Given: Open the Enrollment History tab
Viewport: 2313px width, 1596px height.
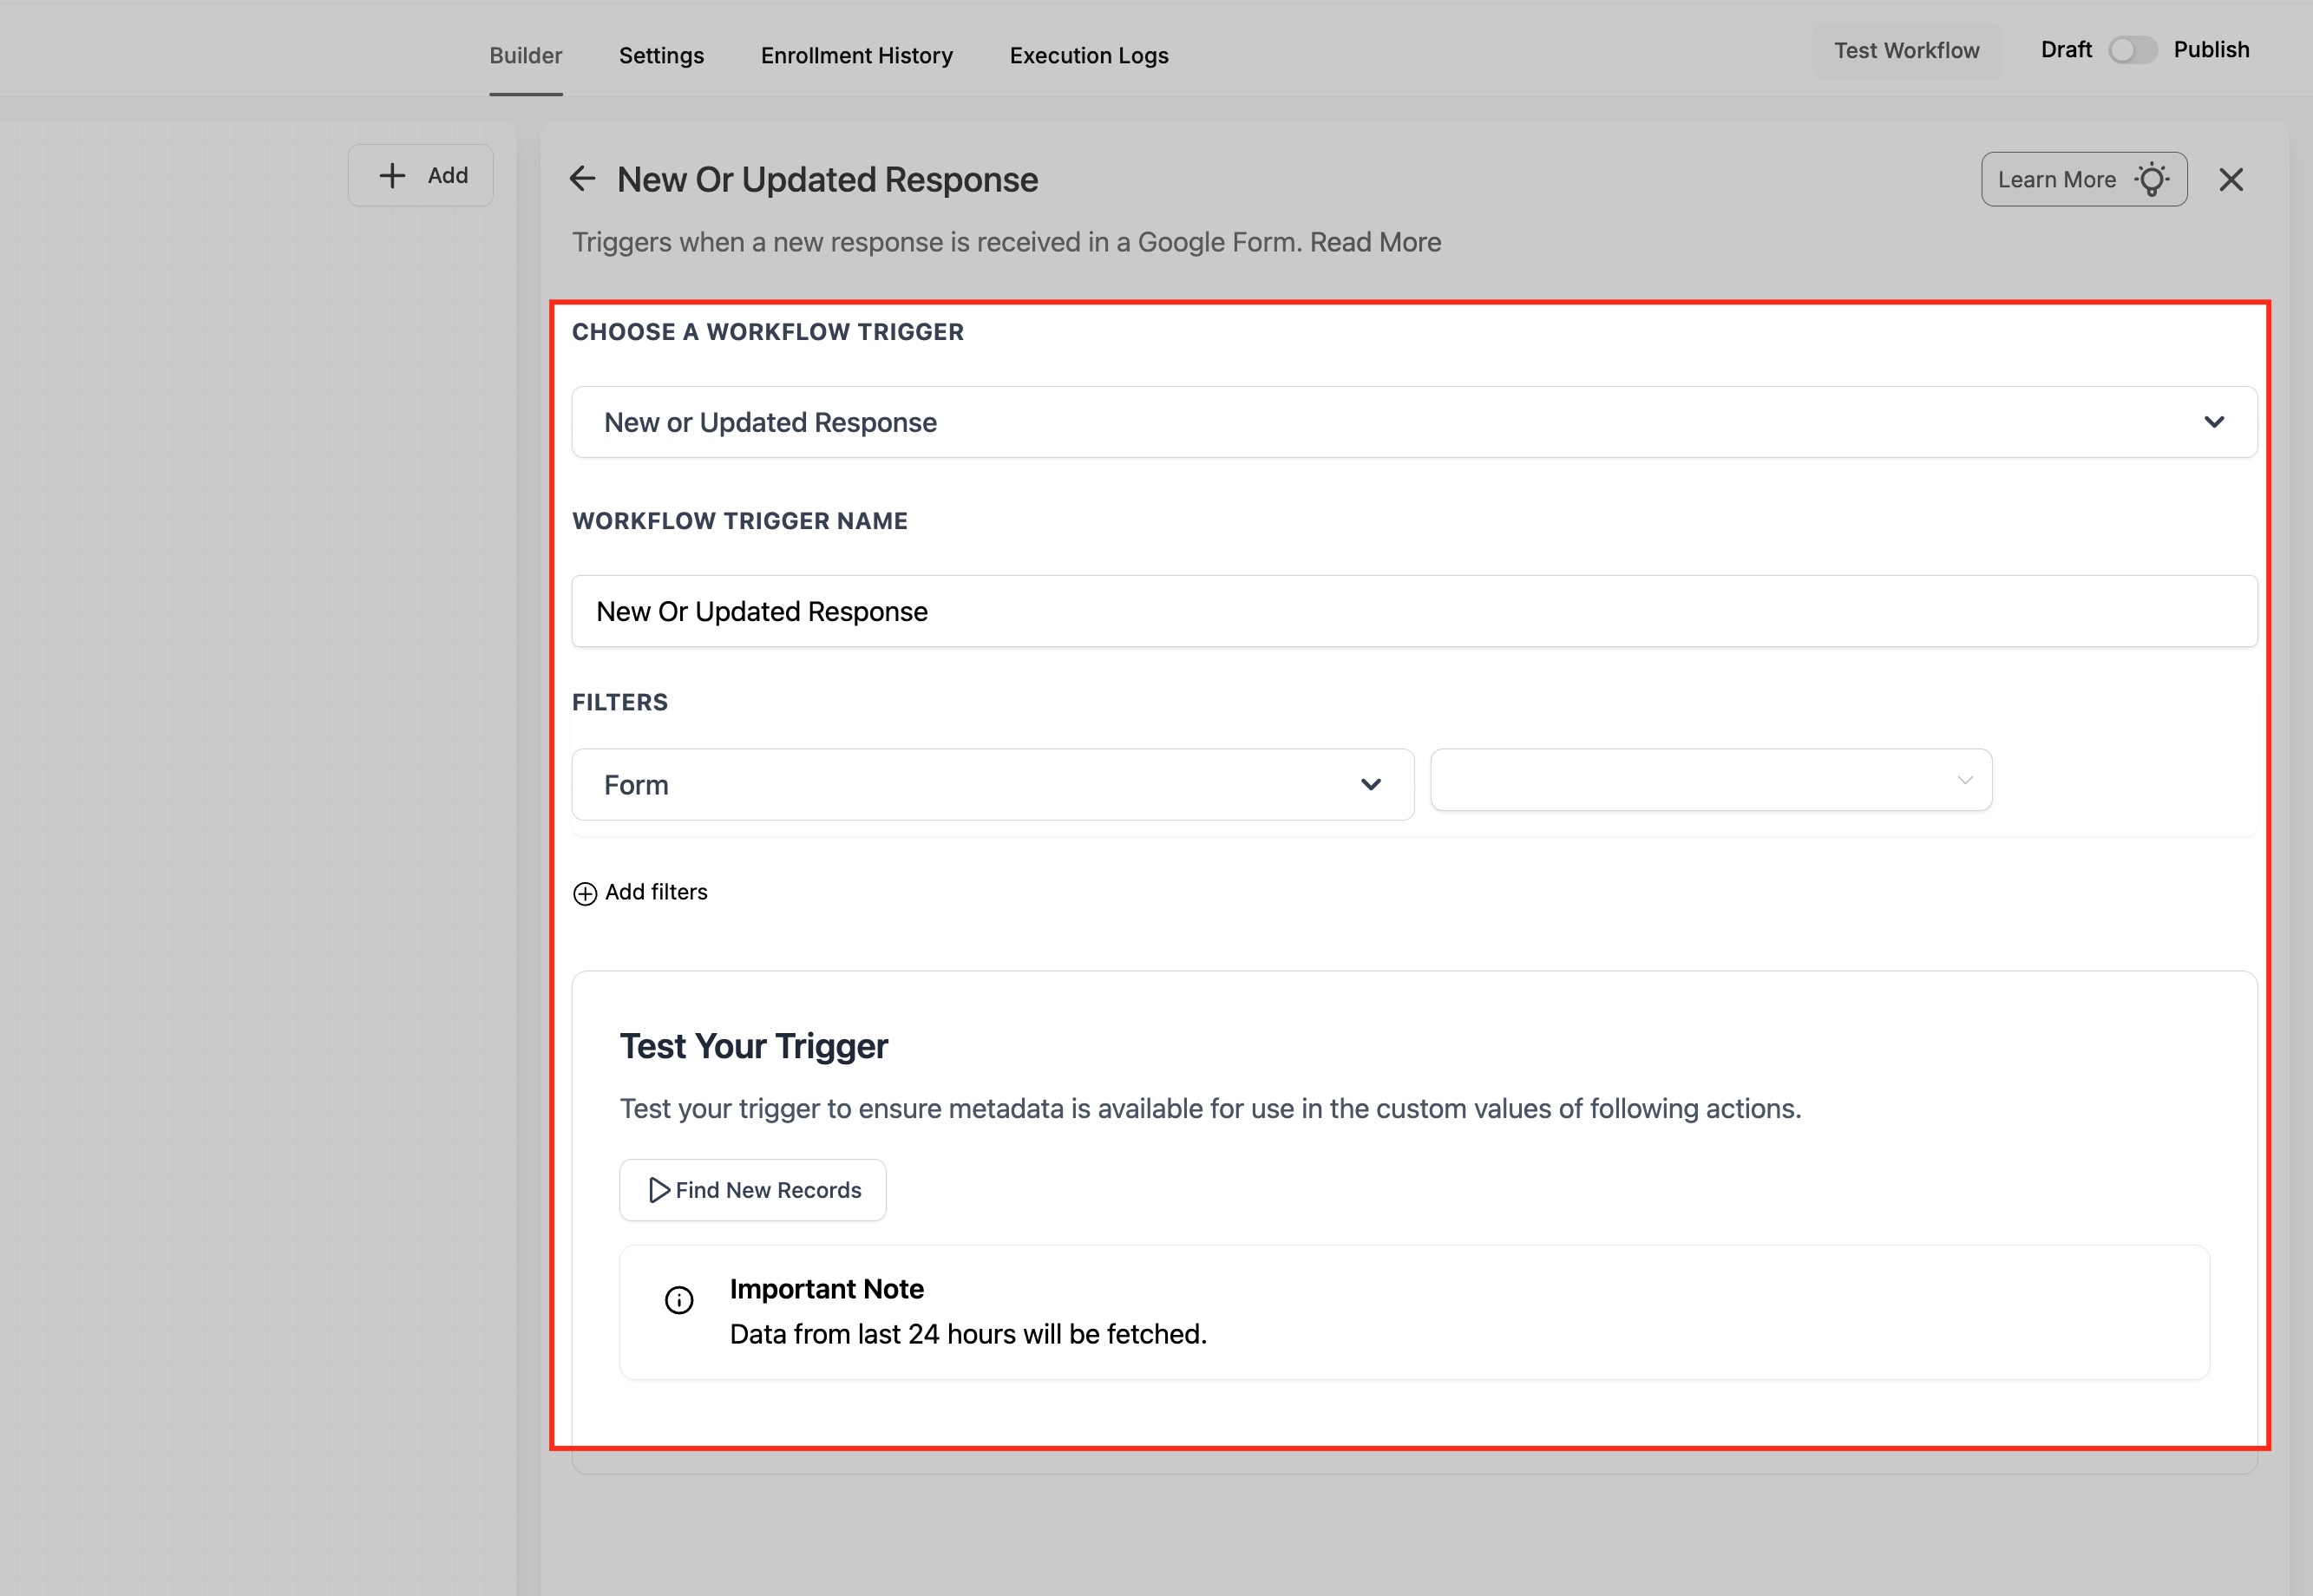Looking at the screenshot, I should point(856,56).
